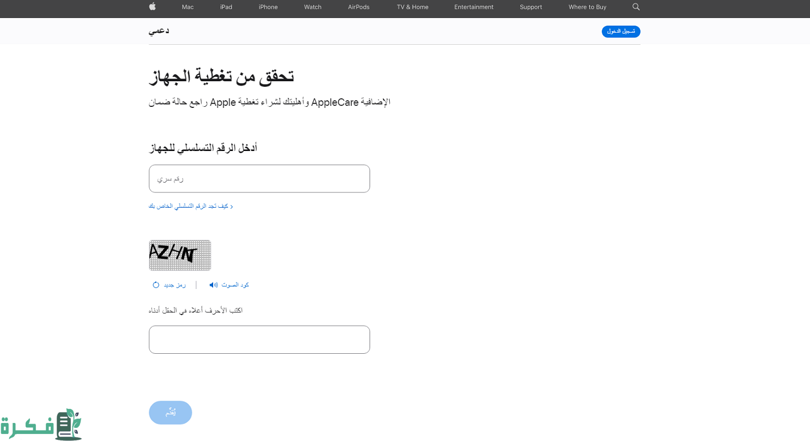Image resolution: width=810 pixels, height=441 pixels.
Task: Open the Watch menu item
Action: 313,7
